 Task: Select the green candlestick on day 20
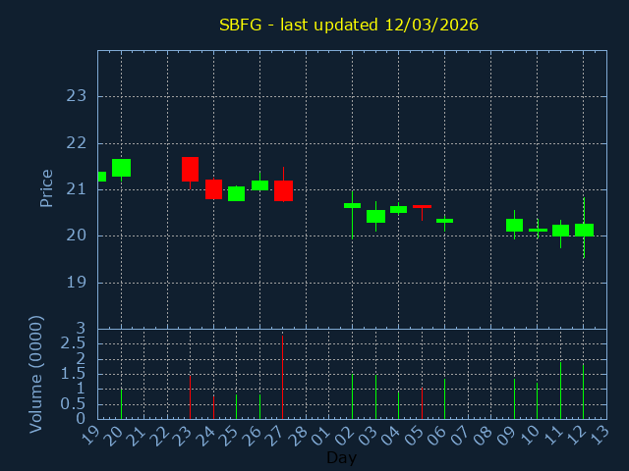121,168
